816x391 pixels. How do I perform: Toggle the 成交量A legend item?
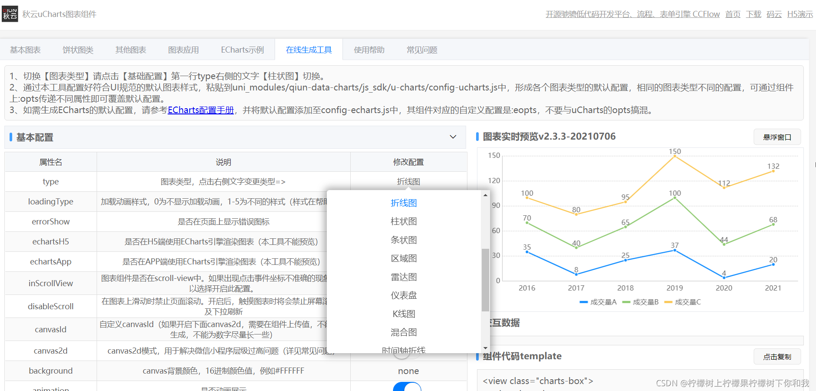point(598,302)
